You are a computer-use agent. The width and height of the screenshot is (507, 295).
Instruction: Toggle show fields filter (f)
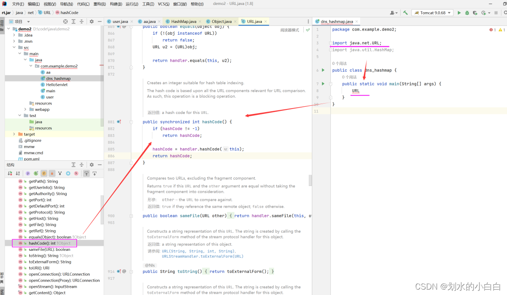click(x=44, y=173)
